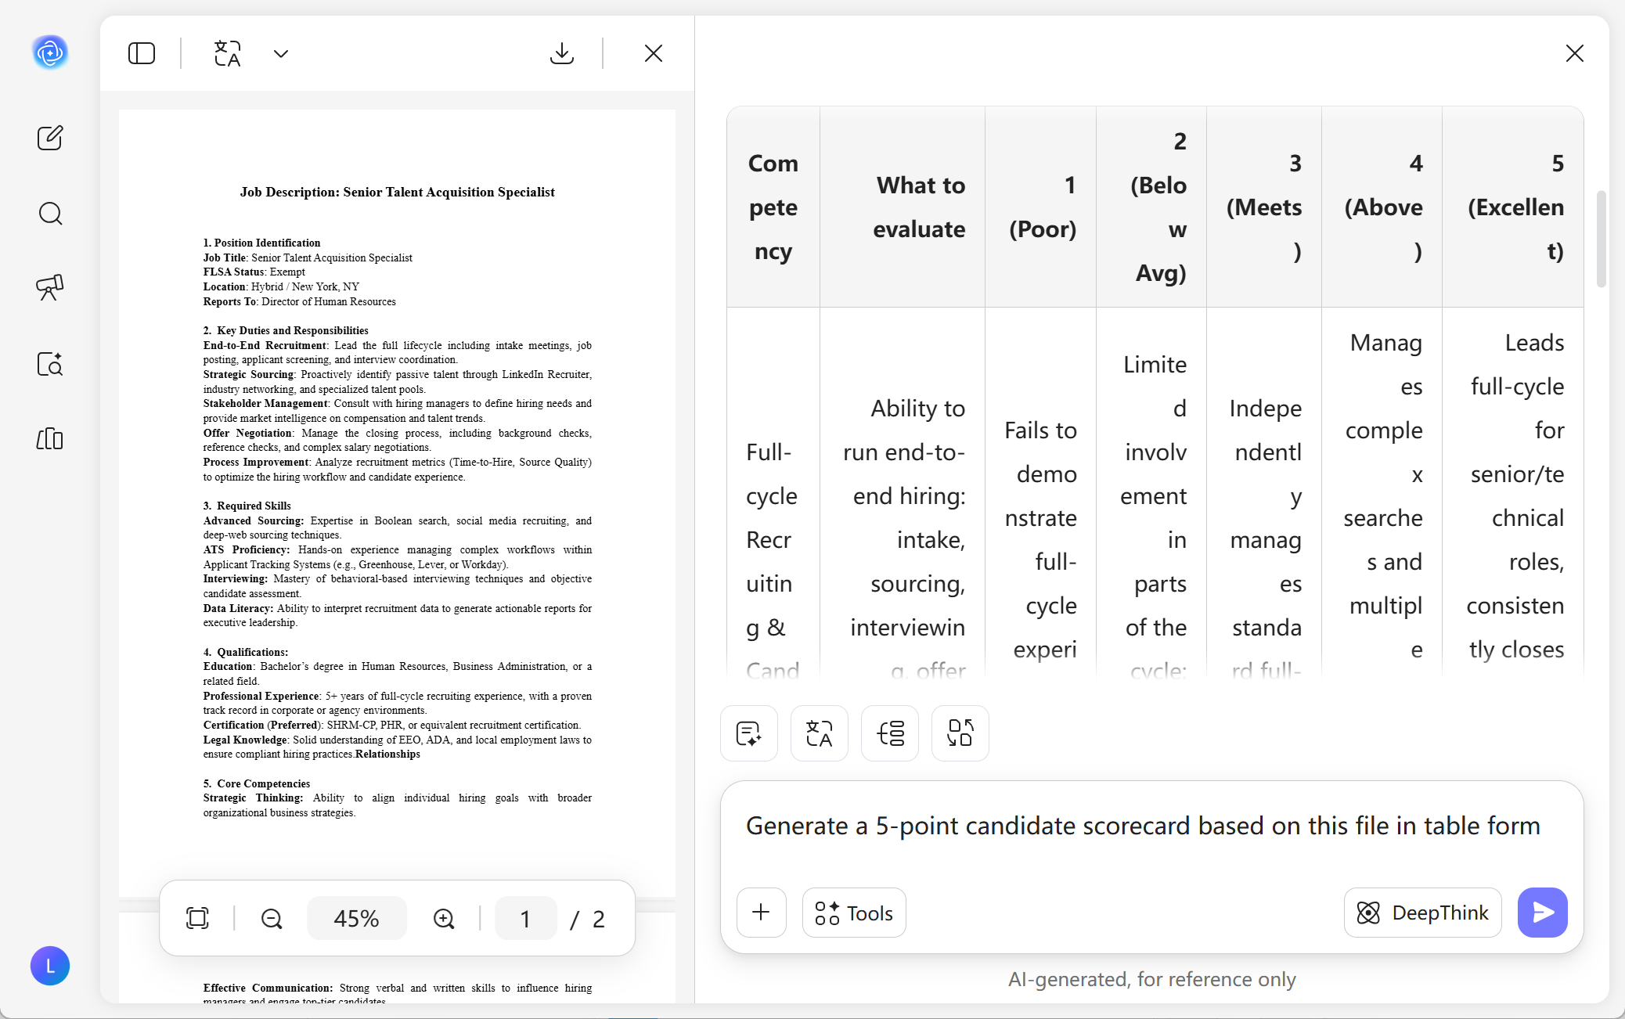Expand the translate options dropdown chevron
The height and width of the screenshot is (1019, 1625).
point(281,53)
